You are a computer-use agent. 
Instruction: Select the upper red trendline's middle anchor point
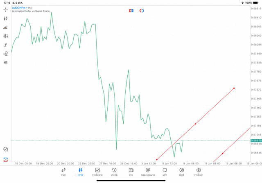[195, 124]
